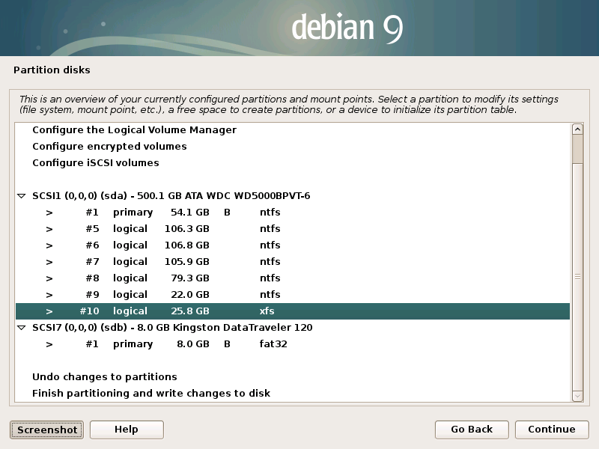Collapse the SCSI1 (sda) disk tree

click(x=22, y=196)
